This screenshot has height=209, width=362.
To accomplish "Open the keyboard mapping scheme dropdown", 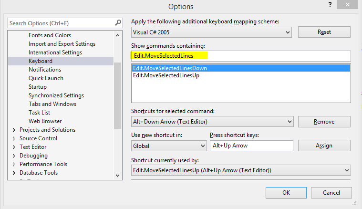I will coord(211,32).
